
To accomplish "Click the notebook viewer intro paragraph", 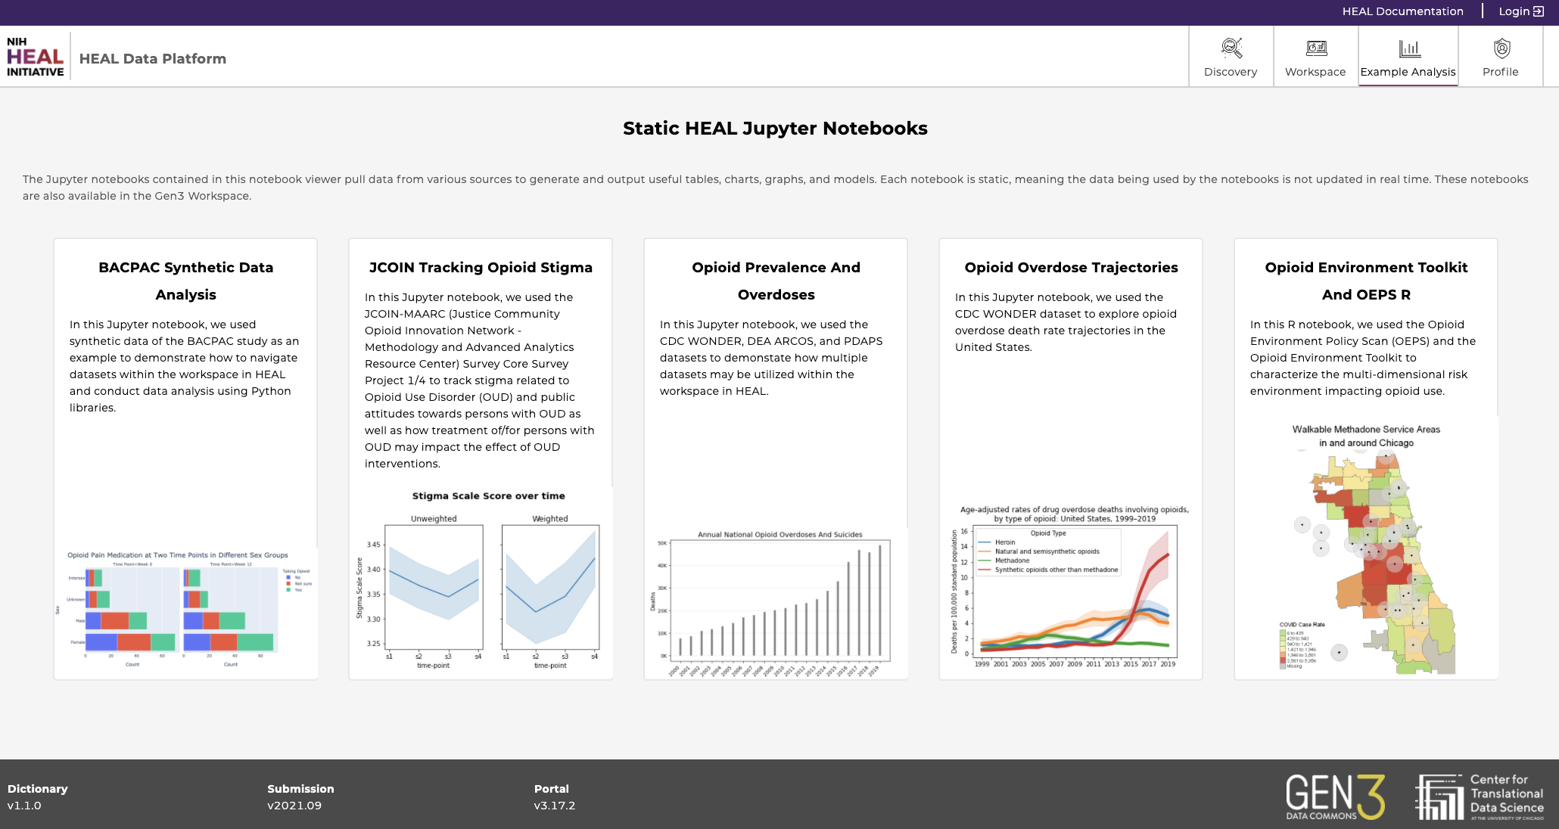I will click(x=775, y=188).
